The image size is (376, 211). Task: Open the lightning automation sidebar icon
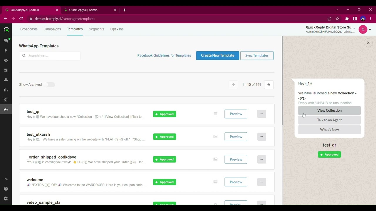point(6,50)
